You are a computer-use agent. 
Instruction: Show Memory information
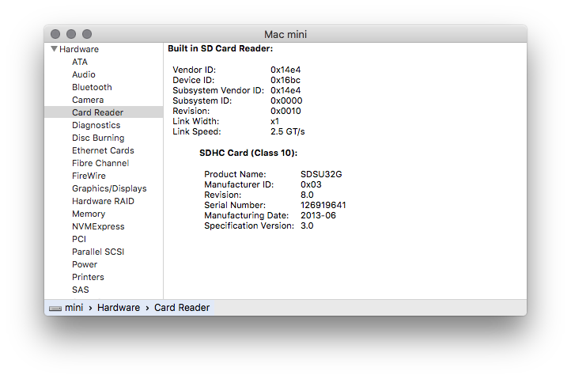pos(89,214)
